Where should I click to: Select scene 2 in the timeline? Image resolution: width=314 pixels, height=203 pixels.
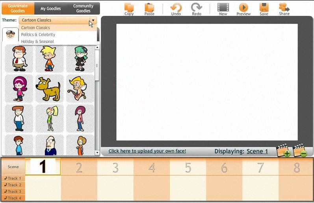79,167
